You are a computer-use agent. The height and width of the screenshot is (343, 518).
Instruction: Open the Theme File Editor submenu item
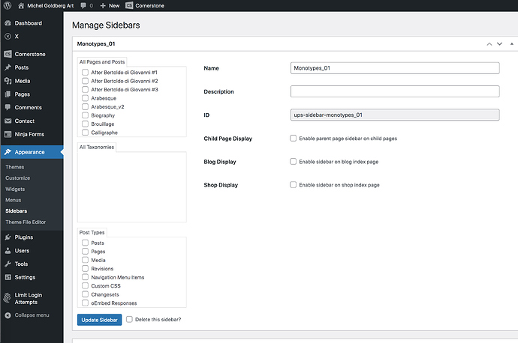click(26, 222)
